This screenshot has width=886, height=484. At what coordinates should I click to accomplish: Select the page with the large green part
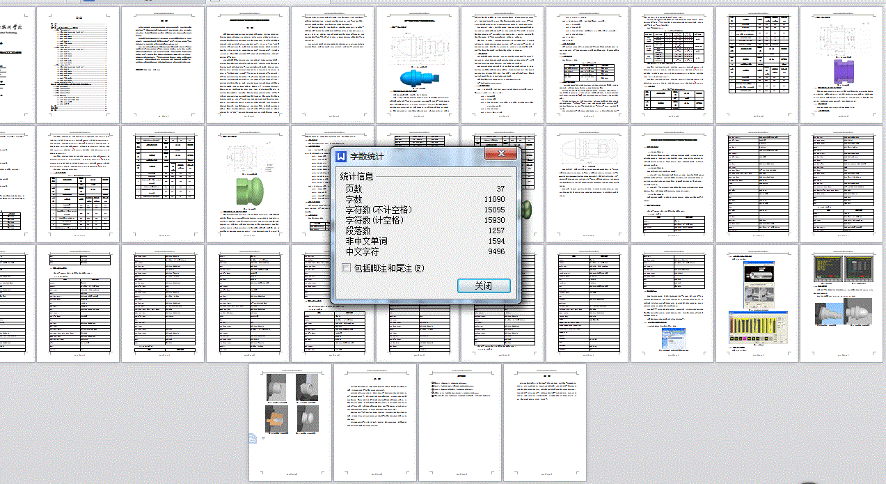pyautogui.click(x=247, y=185)
